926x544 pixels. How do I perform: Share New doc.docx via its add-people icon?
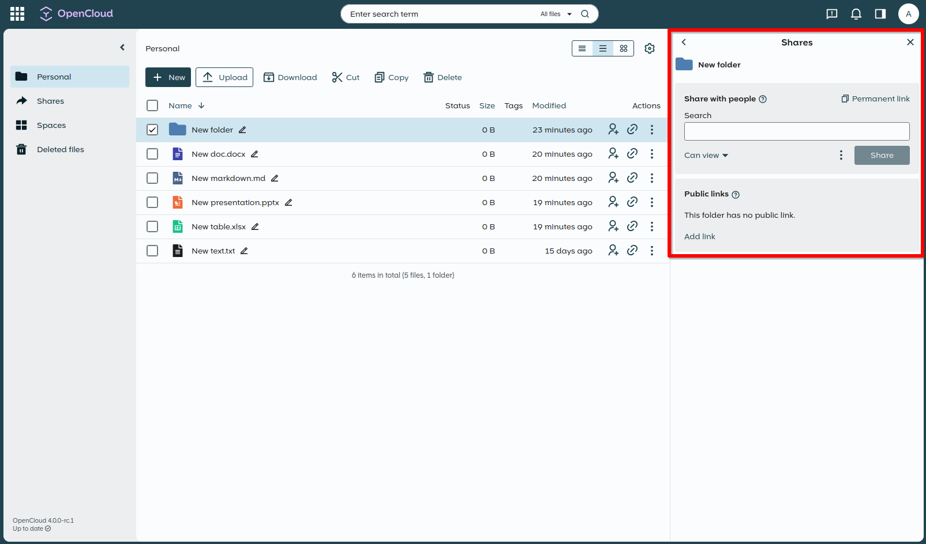[x=613, y=154]
